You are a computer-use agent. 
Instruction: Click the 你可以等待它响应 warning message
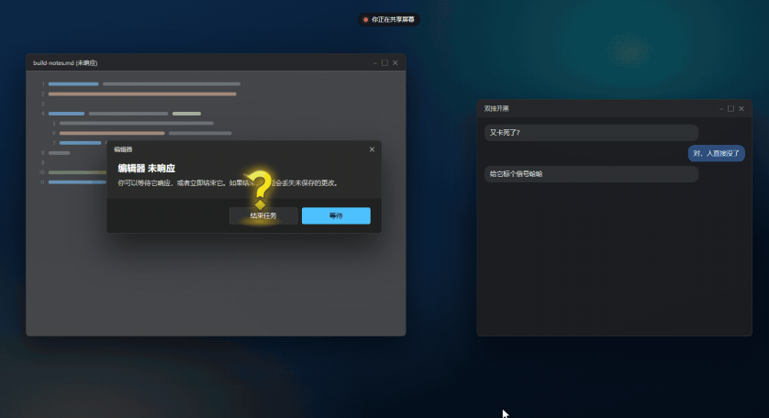pos(228,182)
